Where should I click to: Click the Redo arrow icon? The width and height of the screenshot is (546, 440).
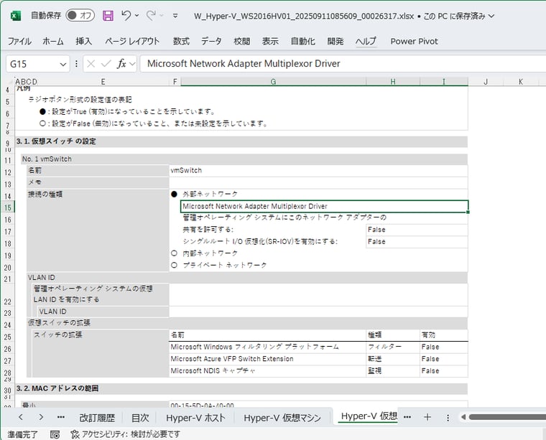[x=152, y=15]
